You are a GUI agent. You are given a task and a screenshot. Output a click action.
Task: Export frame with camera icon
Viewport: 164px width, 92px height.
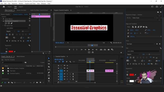click(x=109, y=50)
